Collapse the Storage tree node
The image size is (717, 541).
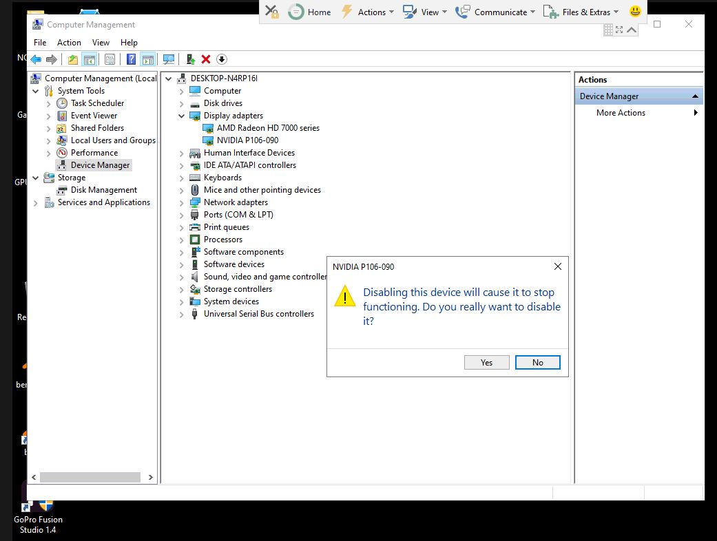(36, 178)
